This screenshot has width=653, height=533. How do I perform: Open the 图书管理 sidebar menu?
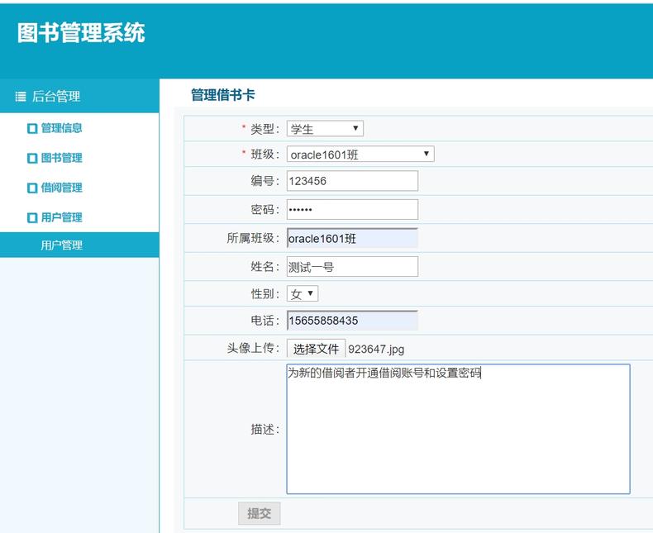[x=61, y=158]
